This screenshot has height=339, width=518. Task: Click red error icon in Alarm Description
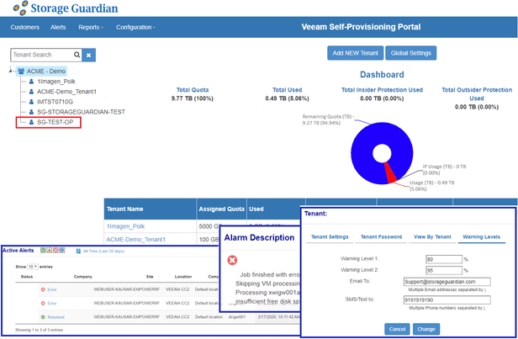(232, 261)
